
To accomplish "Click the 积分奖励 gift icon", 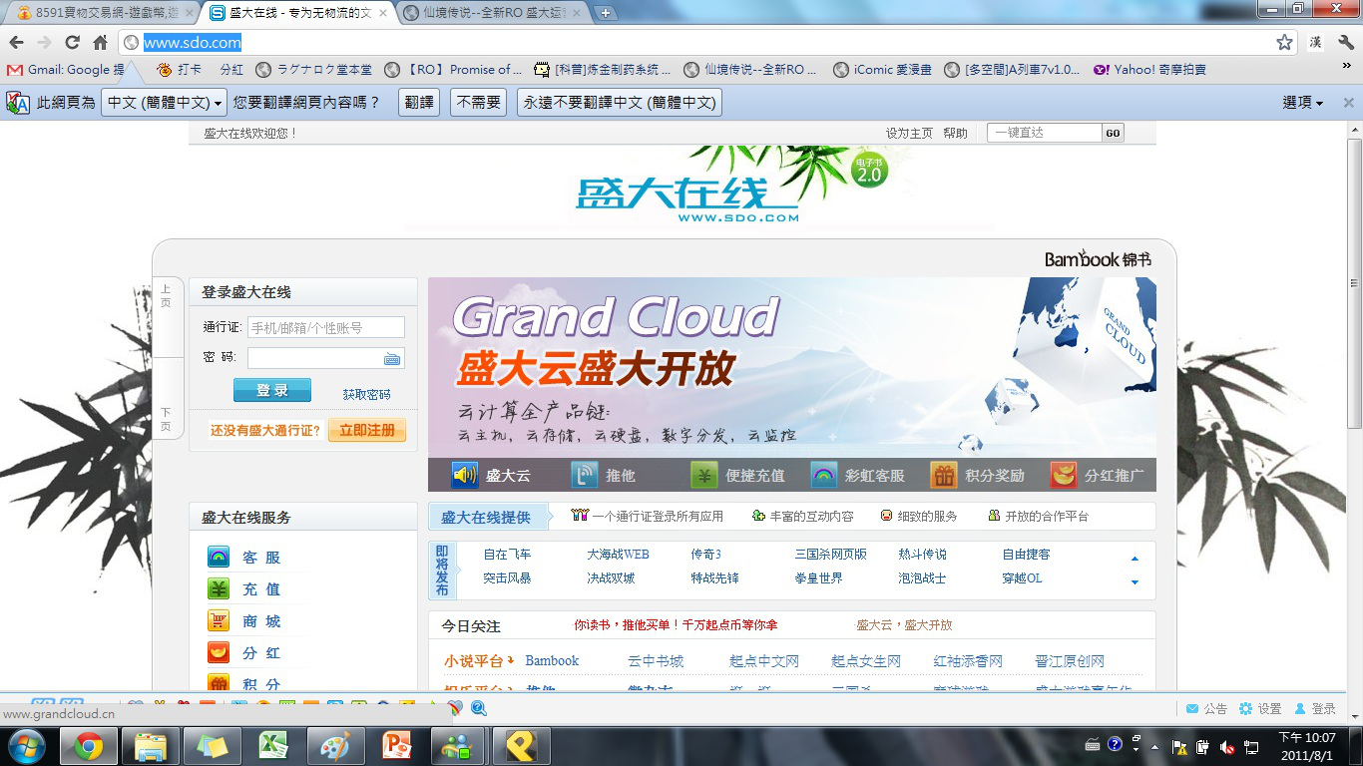I will coord(944,475).
